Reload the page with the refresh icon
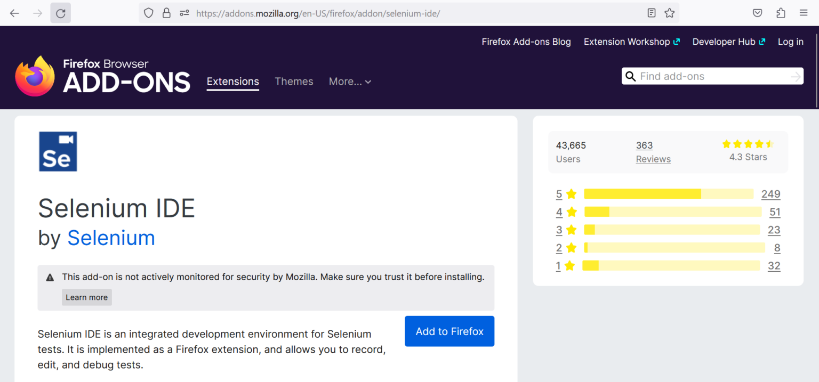 60,13
